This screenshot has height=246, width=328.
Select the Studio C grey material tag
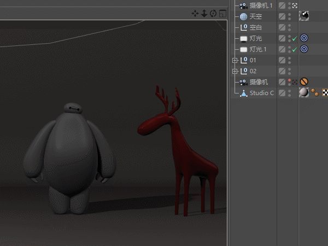[x=304, y=92]
